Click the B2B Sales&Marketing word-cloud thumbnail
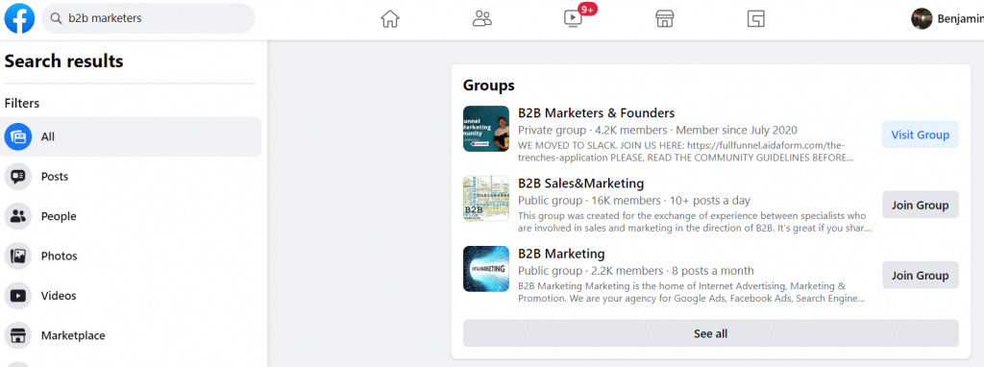The width and height of the screenshot is (984, 367). coord(485,198)
